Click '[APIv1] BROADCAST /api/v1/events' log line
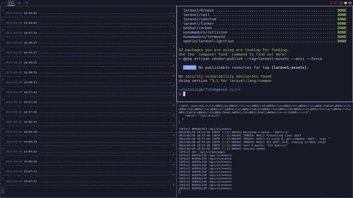 click(205, 129)
